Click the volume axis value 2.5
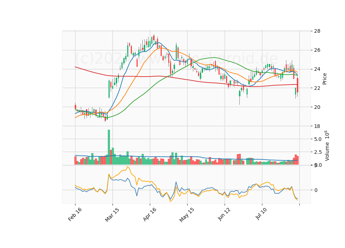Screen dimensions: 345x248 click(x=318, y=152)
